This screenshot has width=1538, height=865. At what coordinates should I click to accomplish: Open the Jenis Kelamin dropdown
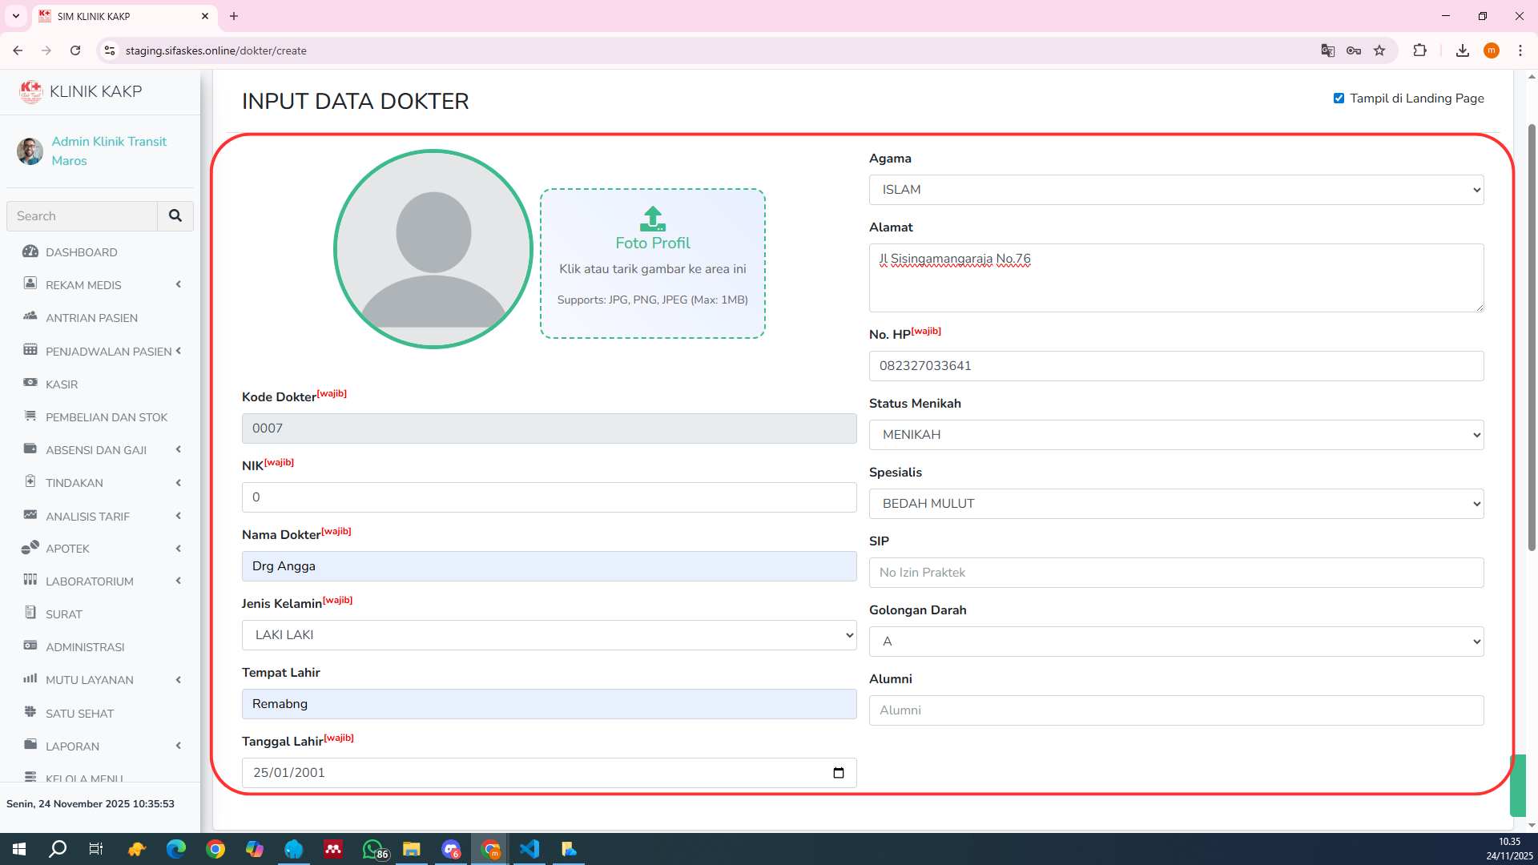click(x=549, y=635)
